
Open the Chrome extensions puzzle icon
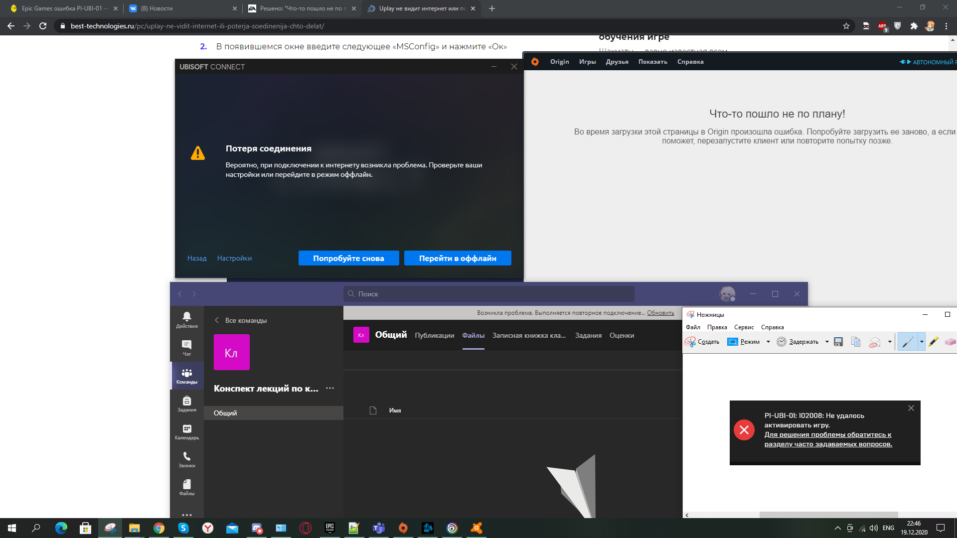tap(914, 26)
